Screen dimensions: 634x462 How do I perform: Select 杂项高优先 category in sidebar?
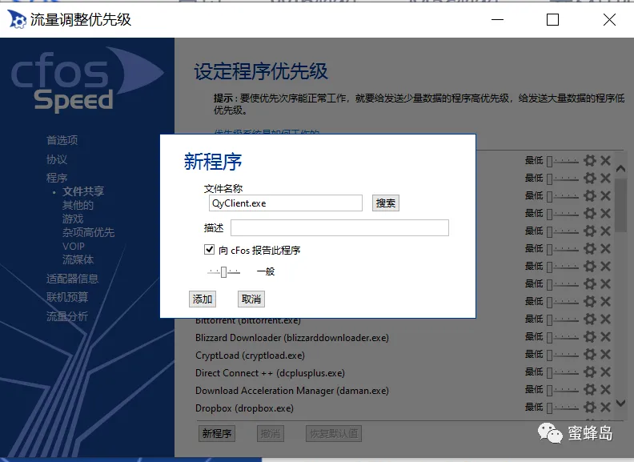89,232
